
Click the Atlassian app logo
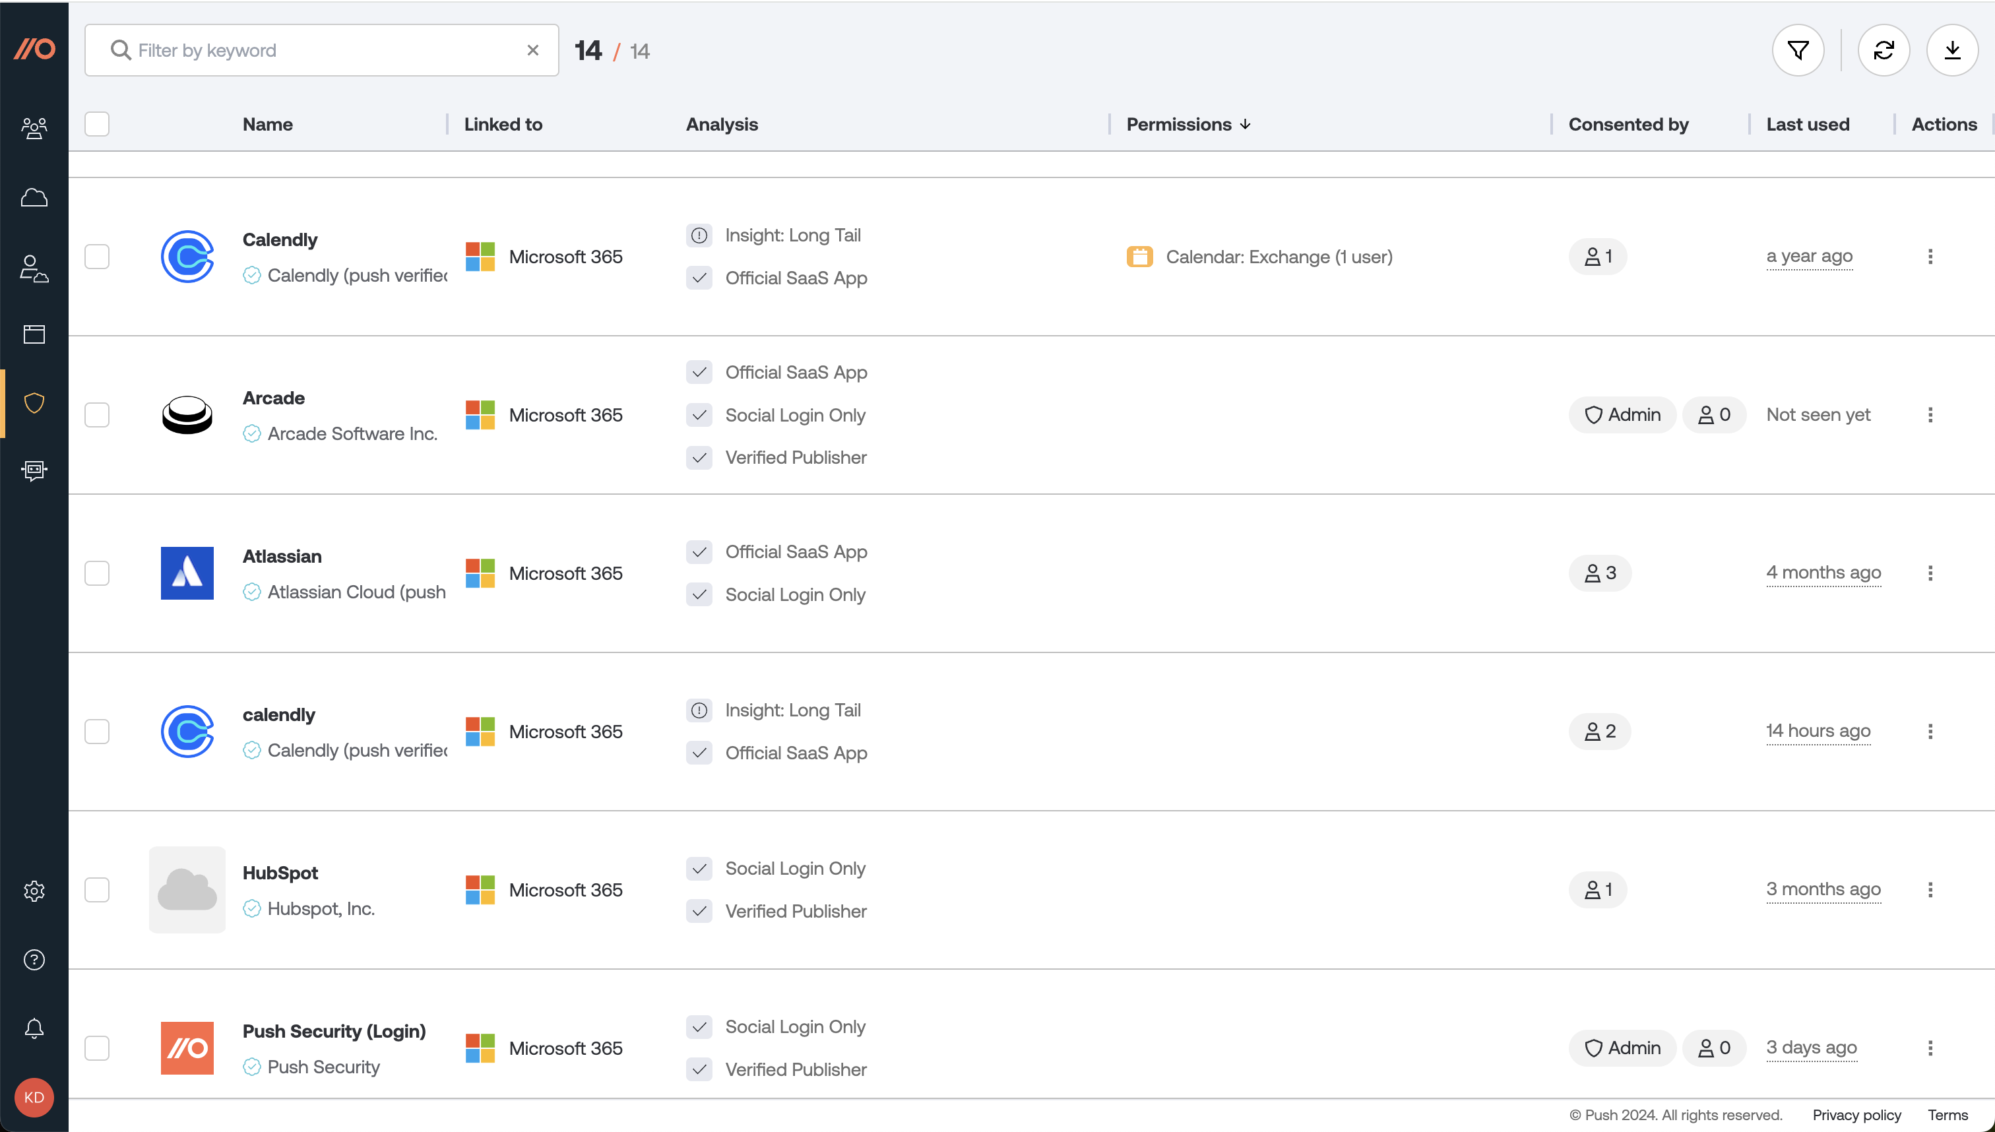(x=187, y=573)
